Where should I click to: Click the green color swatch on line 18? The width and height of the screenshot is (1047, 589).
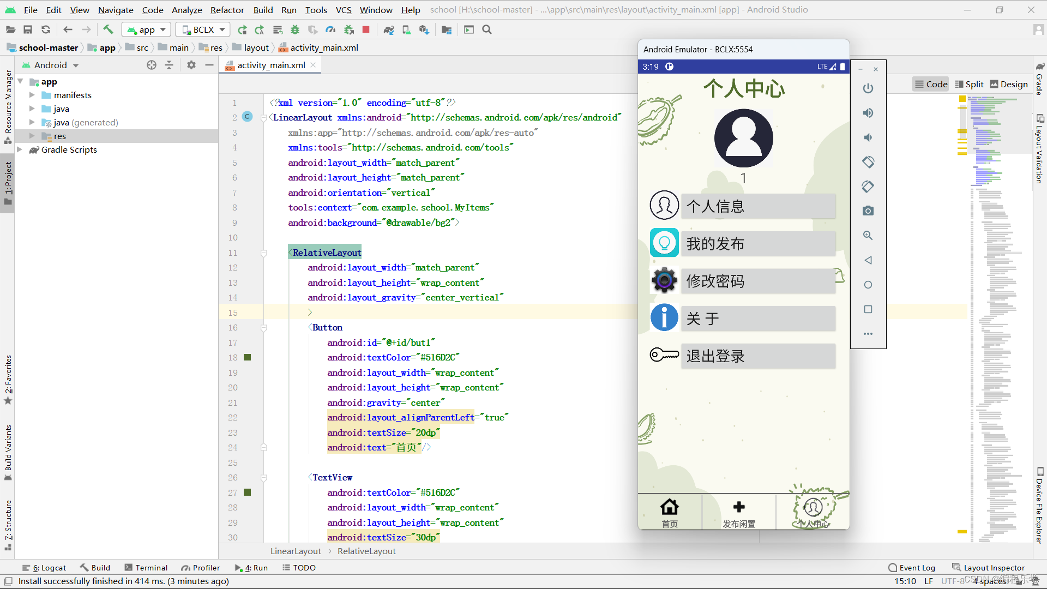click(247, 357)
